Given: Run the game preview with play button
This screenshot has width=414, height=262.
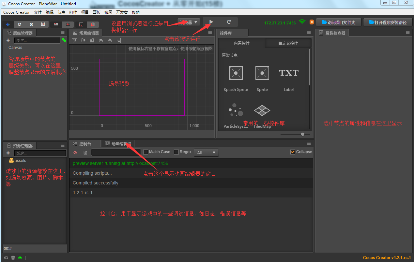Looking at the screenshot, I should (211, 22).
